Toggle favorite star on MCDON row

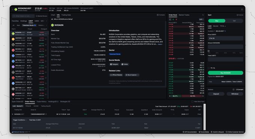tap(46, 50)
